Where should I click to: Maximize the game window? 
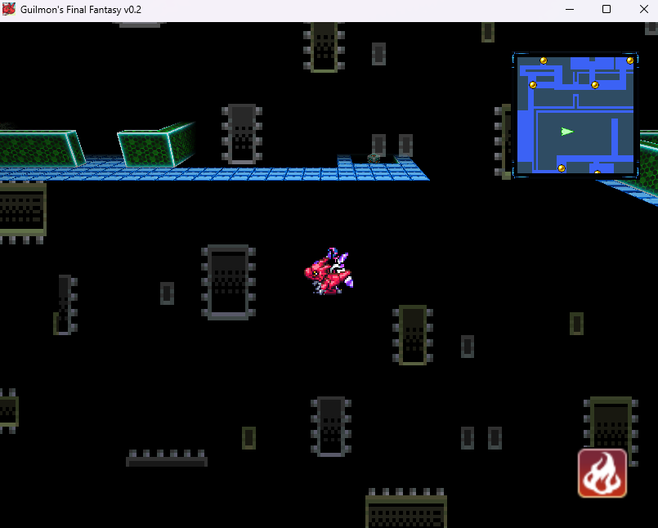(x=607, y=9)
